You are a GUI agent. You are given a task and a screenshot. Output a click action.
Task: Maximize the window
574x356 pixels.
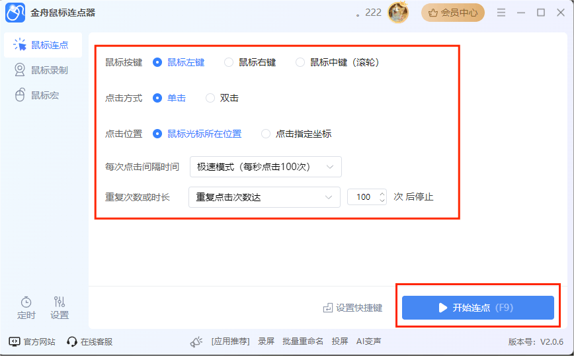click(x=541, y=13)
